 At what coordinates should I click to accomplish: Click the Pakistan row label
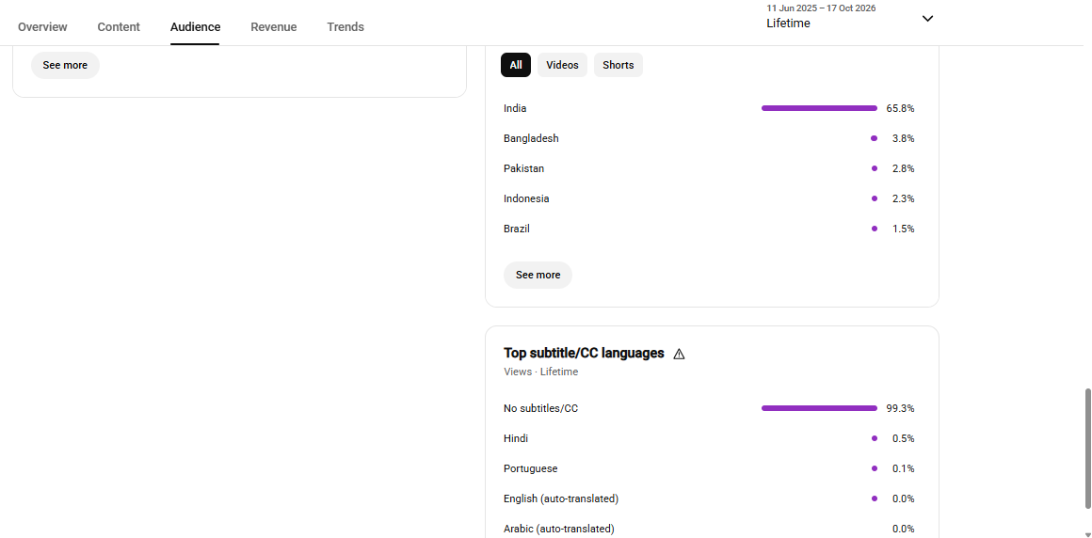[x=523, y=168]
